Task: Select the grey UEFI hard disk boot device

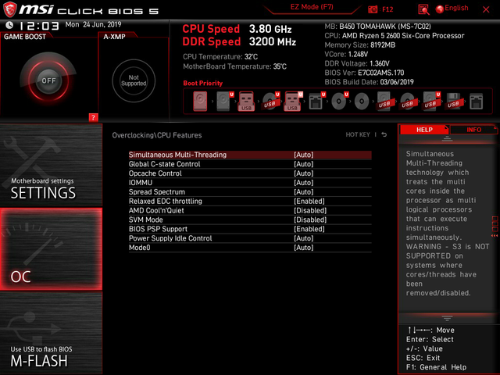Action: 224,102
